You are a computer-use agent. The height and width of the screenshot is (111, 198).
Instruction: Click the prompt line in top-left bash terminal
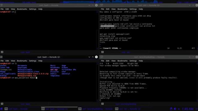click(x=8, y=12)
